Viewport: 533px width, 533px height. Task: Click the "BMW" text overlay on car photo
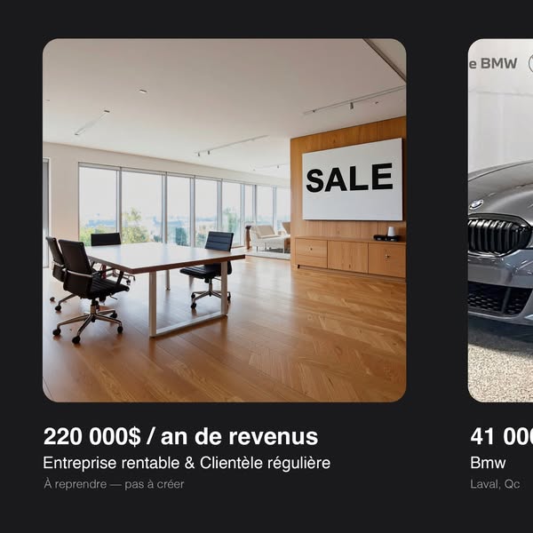(x=498, y=64)
